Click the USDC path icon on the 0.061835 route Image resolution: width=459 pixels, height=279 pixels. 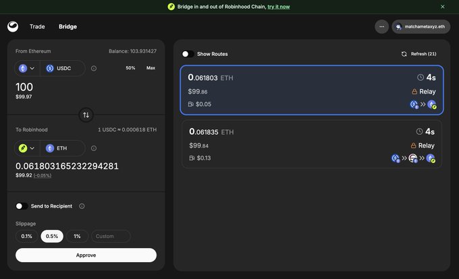coord(396,158)
